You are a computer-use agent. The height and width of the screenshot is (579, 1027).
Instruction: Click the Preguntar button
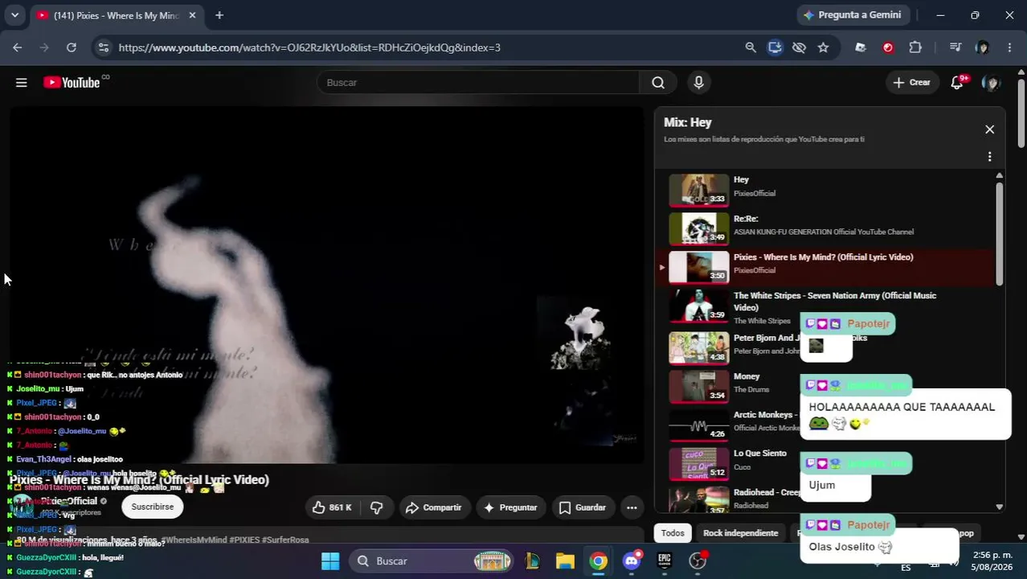511,507
